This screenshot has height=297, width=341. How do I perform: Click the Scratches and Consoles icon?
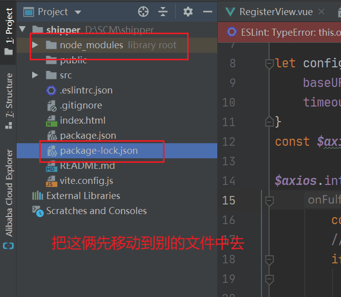click(38, 211)
